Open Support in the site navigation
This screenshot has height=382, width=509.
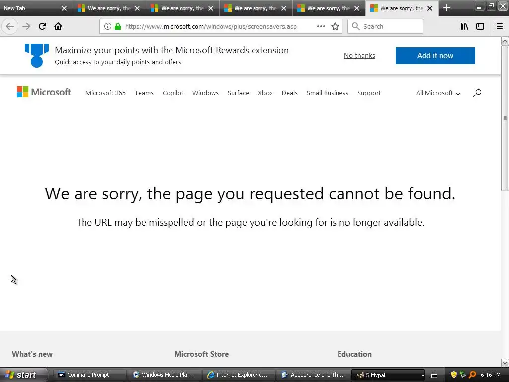coord(369,93)
